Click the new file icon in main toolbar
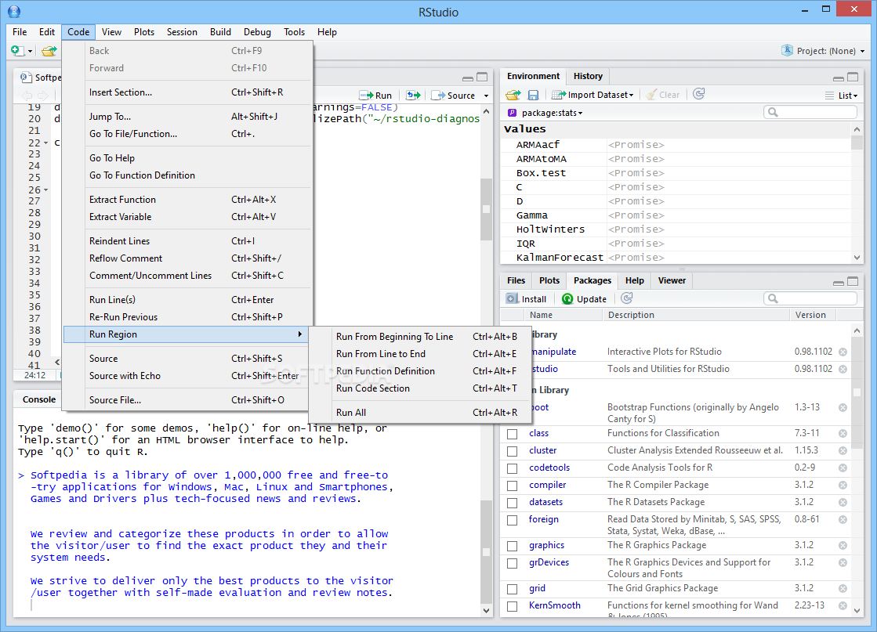Viewport: 877px width, 632px height. [17, 51]
